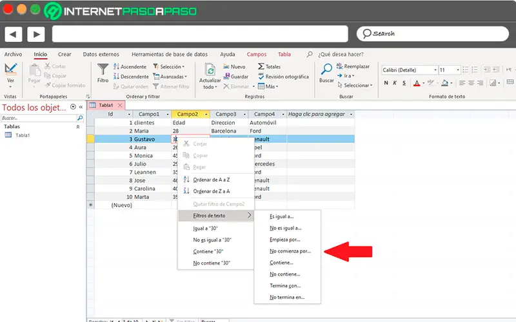516x322 pixels.
Task: Click the Tabla1 table icon in navigation pane
Action: click(8, 135)
